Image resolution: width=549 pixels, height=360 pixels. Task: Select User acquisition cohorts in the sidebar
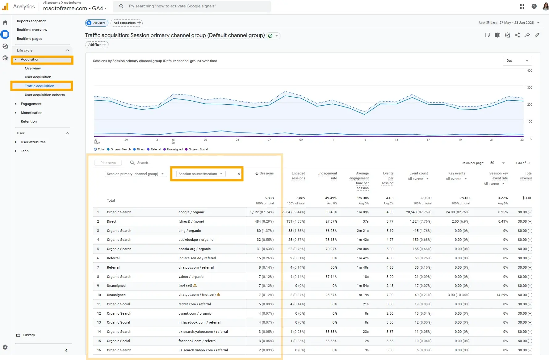[45, 95]
